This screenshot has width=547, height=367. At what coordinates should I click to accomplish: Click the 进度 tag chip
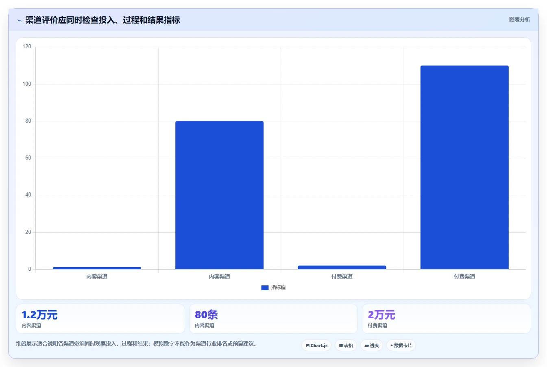point(371,345)
